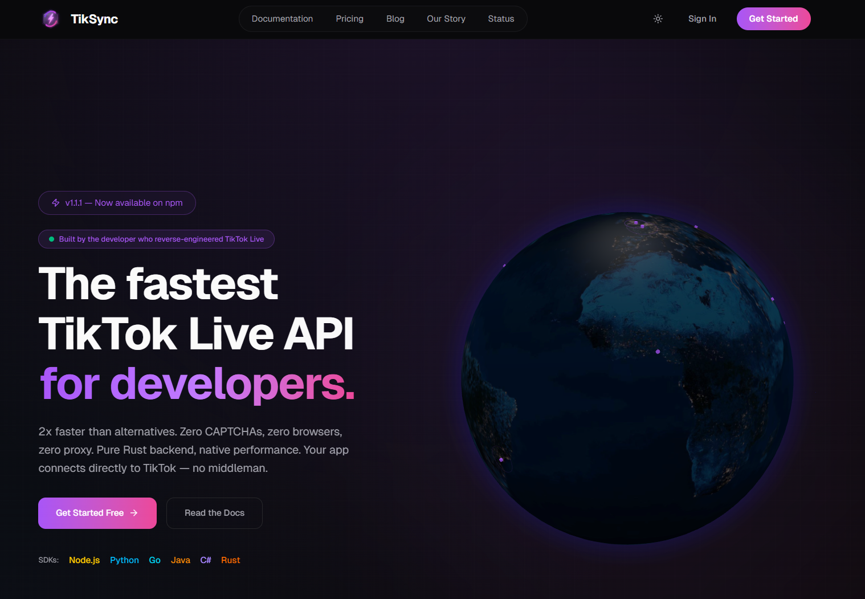Open Read the Docs

click(x=214, y=513)
